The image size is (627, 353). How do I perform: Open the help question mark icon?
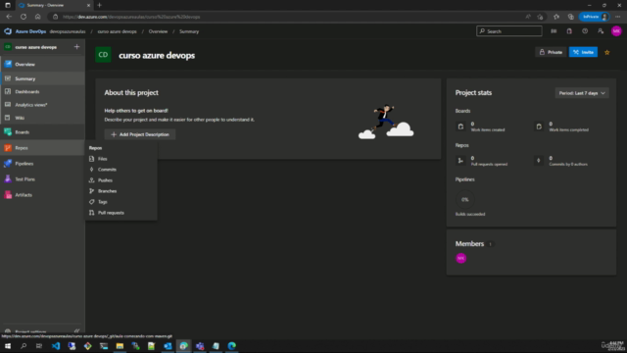[x=585, y=31]
